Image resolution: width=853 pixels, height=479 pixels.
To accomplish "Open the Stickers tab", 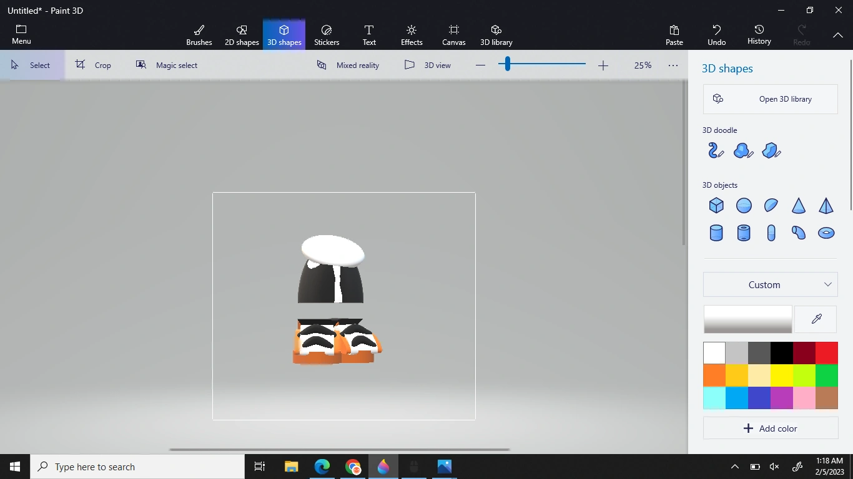I will click(327, 35).
